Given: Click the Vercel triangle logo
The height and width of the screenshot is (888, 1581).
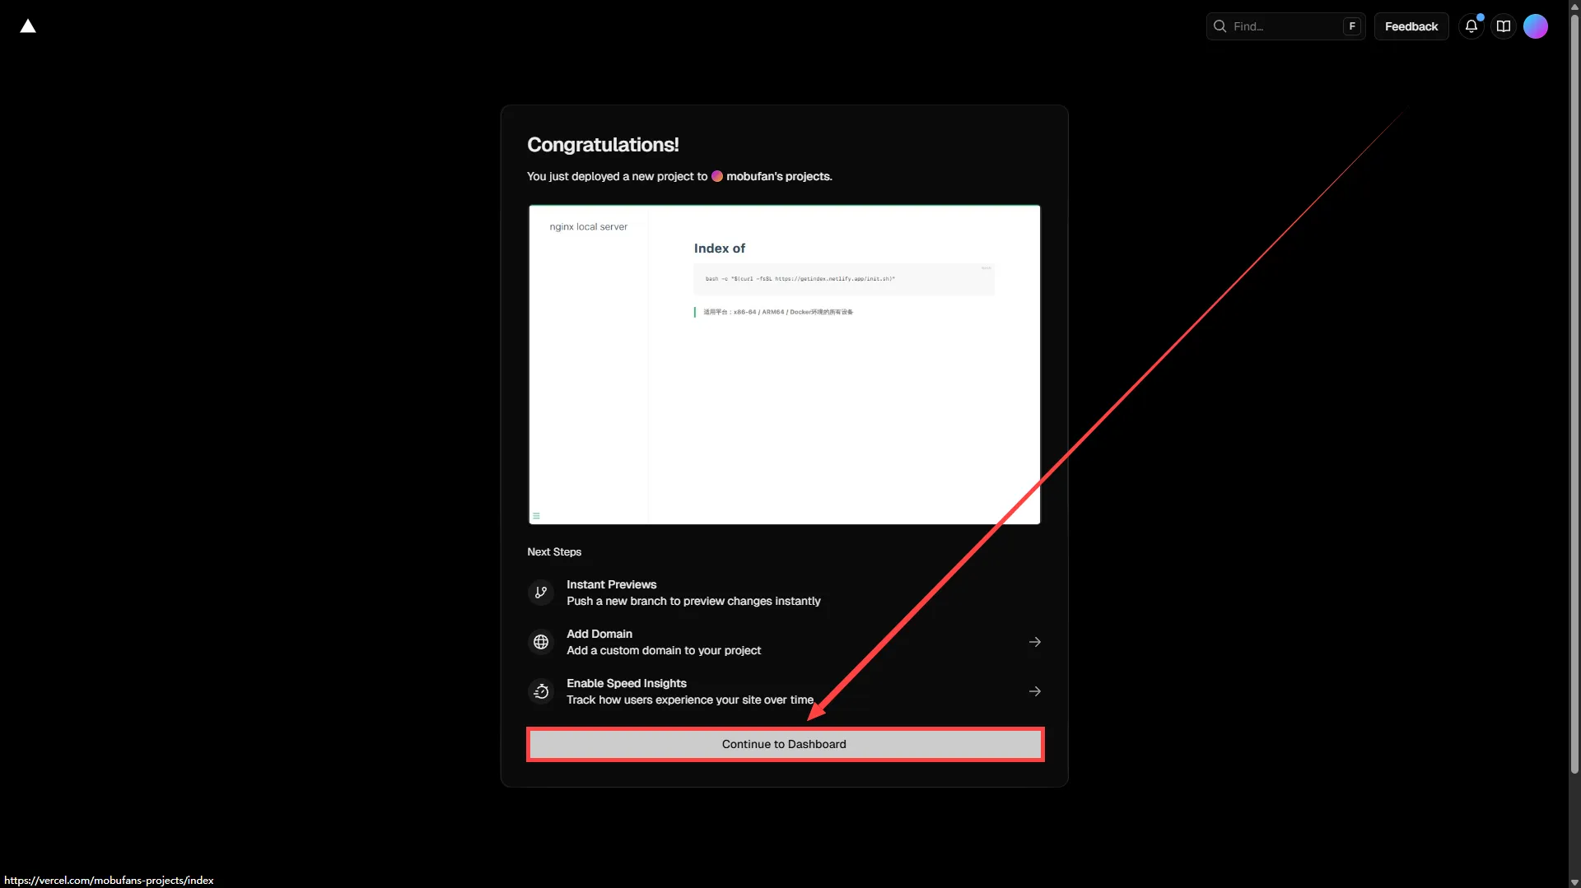Looking at the screenshot, I should (28, 26).
